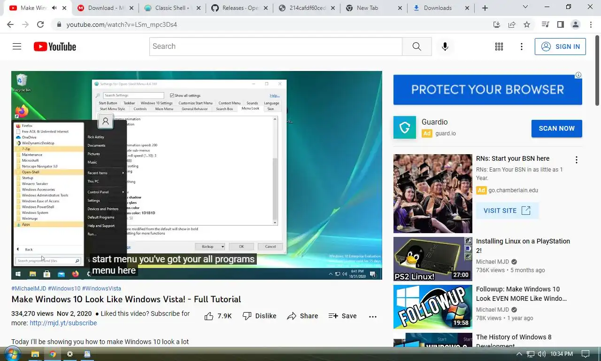Image resolution: width=601 pixels, height=361 pixels.
Task: Open a new browser tab
Action: click(x=485, y=8)
